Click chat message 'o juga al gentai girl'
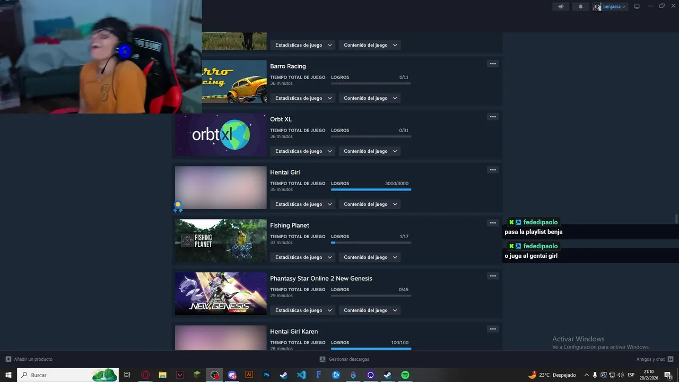Image resolution: width=679 pixels, height=382 pixels. click(531, 256)
